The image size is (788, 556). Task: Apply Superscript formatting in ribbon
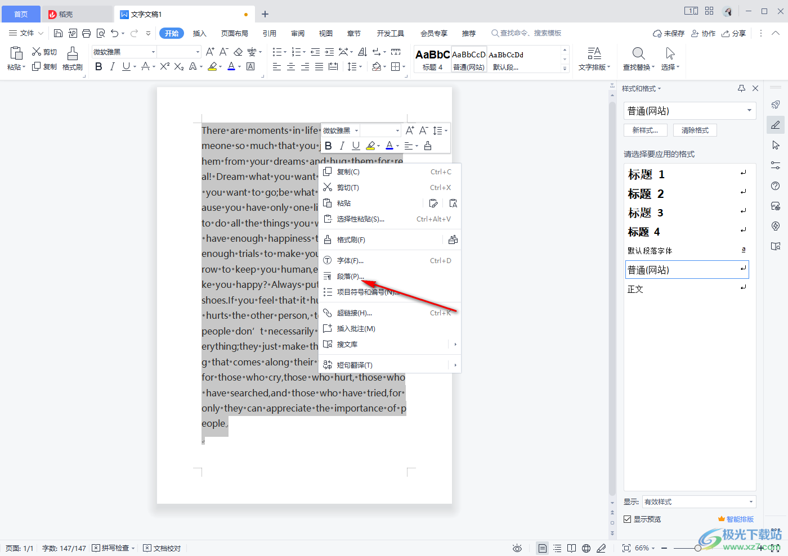click(x=164, y=66)
